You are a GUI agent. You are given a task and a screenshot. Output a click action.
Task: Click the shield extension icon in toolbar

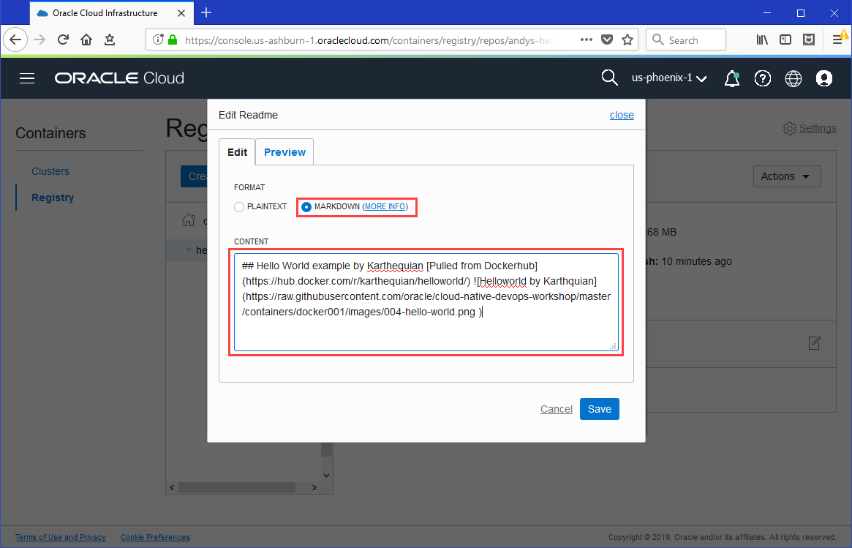click(809, 40)
